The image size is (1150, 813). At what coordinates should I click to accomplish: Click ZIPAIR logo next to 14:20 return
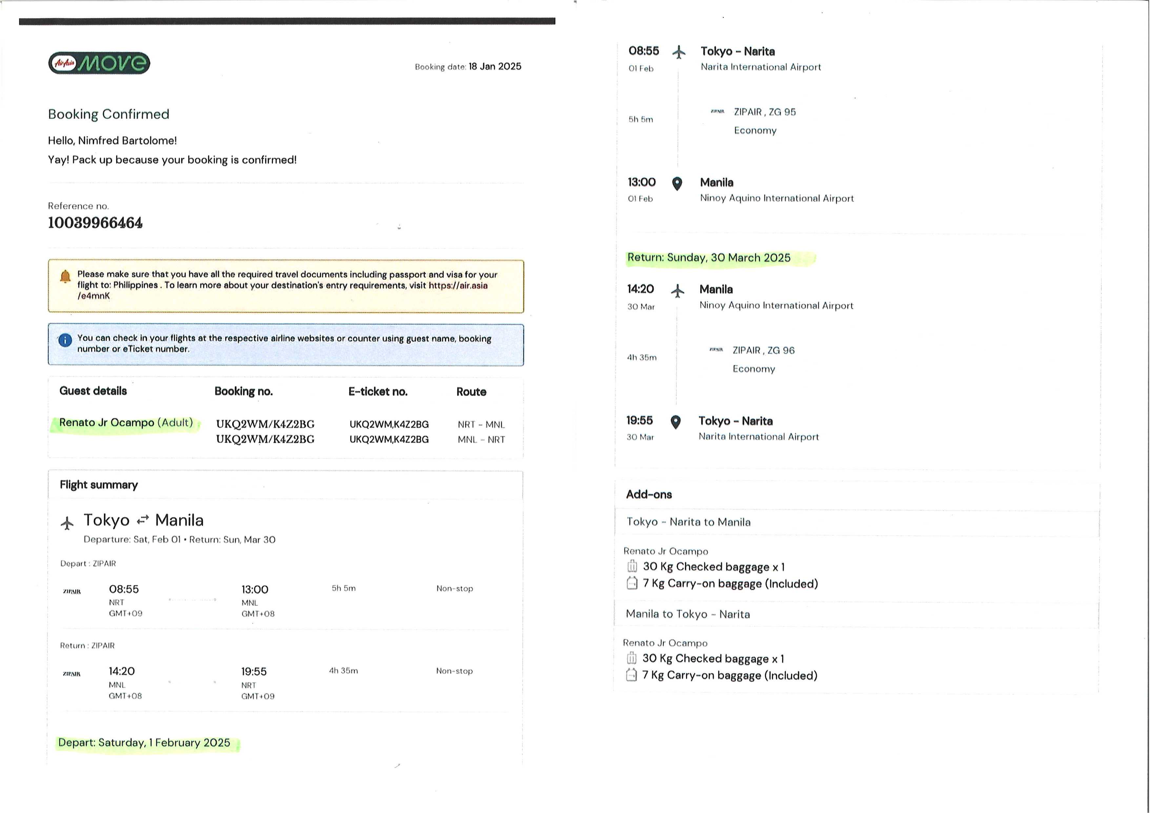pos(72,674)
